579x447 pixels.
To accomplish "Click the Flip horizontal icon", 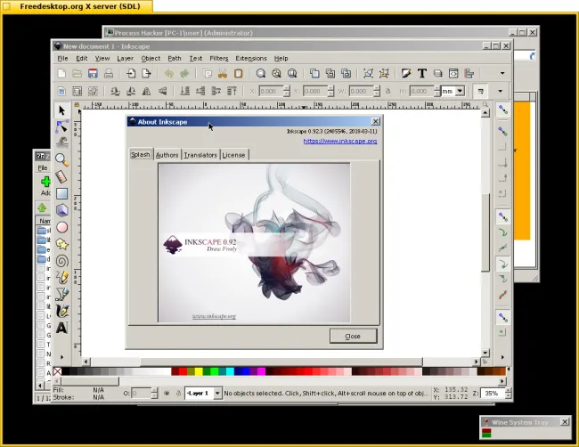I will tap(147, 91).
